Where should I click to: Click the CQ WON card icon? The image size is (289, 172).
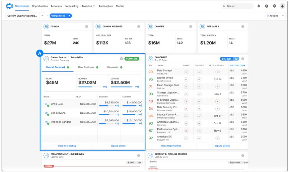click(x=46, y=27)
